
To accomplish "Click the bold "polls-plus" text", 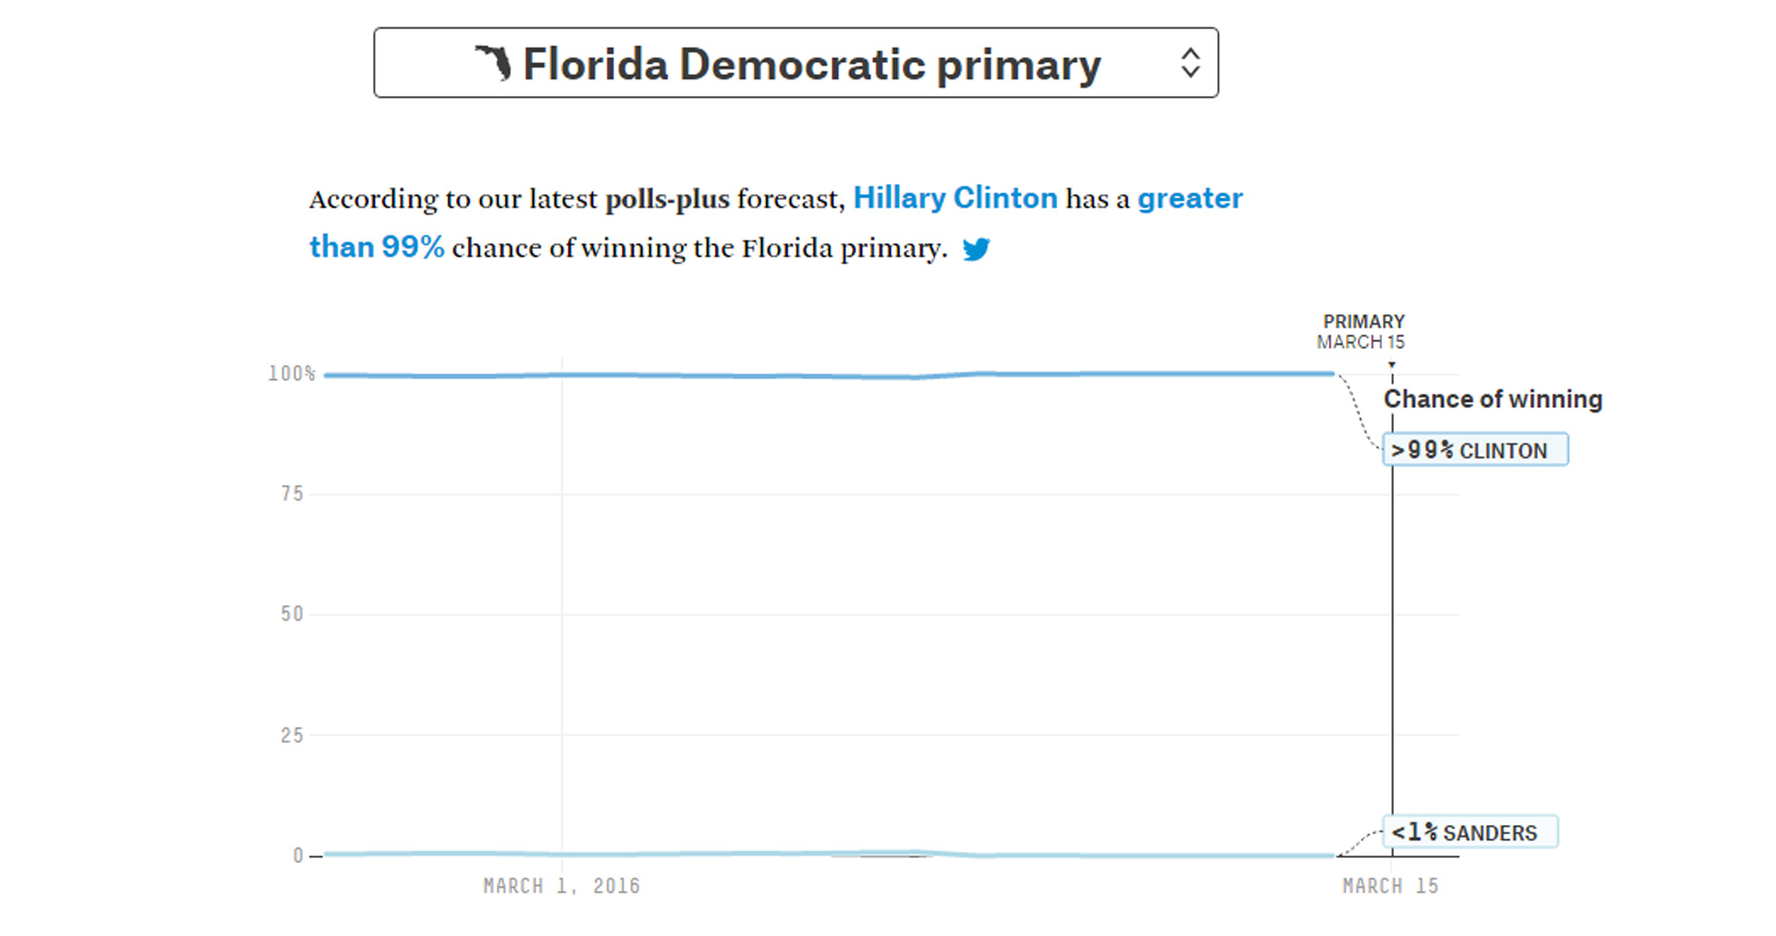I will [667, 199].
